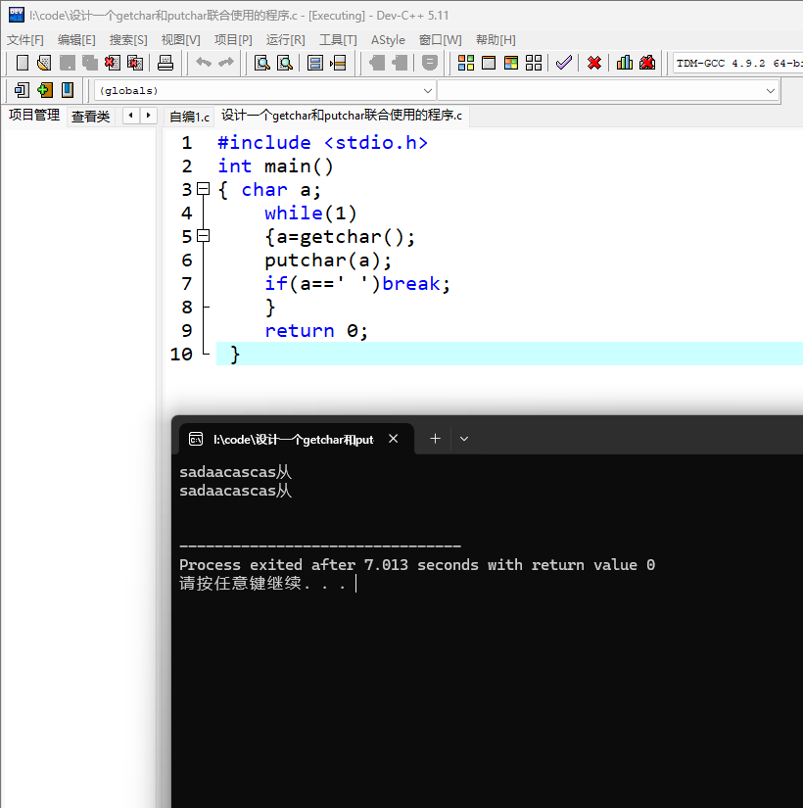The width and height of the screenshot is (803, 808).
Task: Select the getchar和putchar program editor tab
Action: (x=342, y=116)
